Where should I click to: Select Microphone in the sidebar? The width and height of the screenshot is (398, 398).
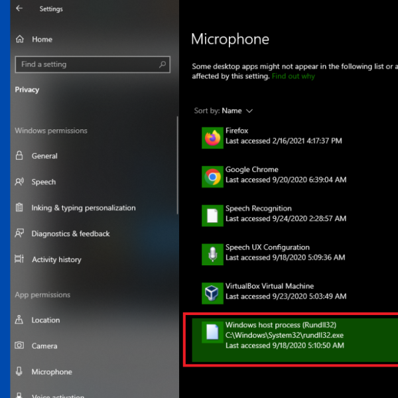52,372
